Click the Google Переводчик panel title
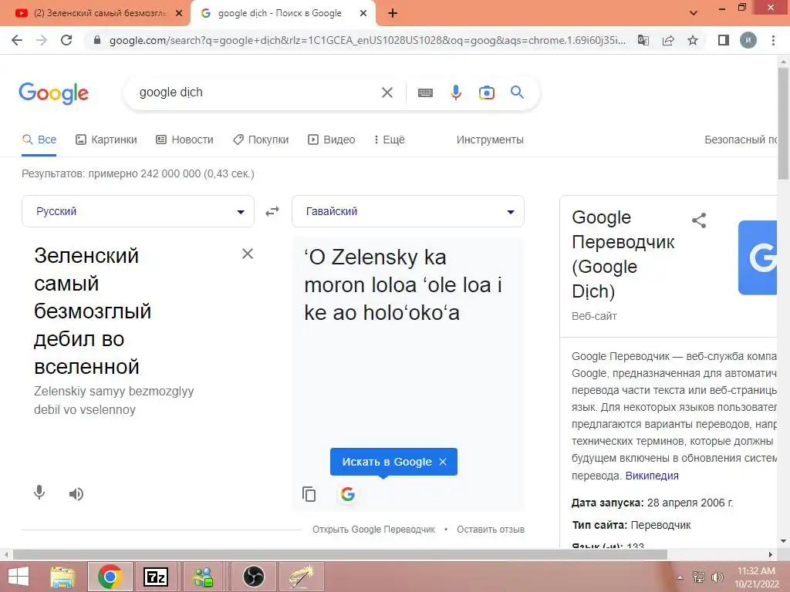Screen dimensions: 790x592 [x=623, y=254]
